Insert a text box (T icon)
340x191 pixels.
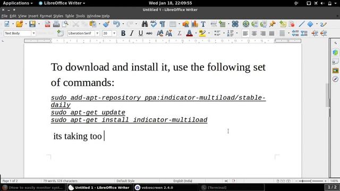point(203,24)
